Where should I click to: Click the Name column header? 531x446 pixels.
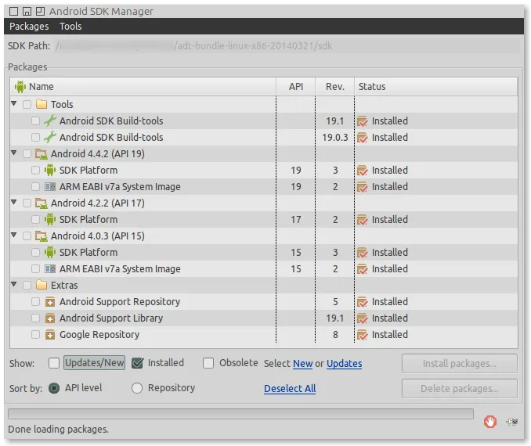(x=143, y=87)
